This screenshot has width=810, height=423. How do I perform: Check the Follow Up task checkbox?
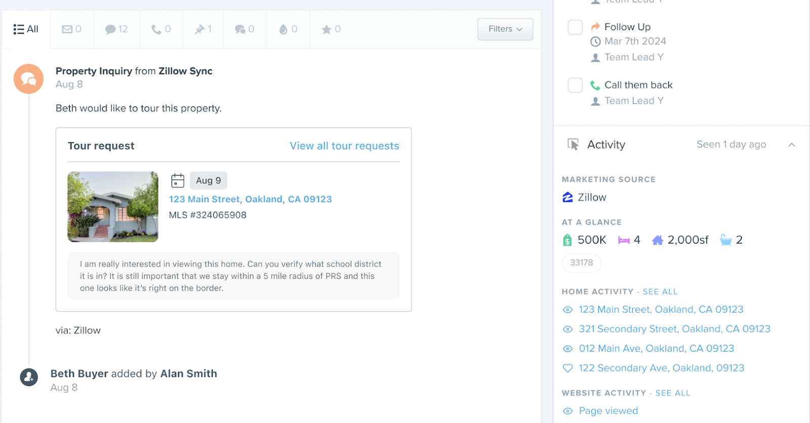(x=575, y=27)
